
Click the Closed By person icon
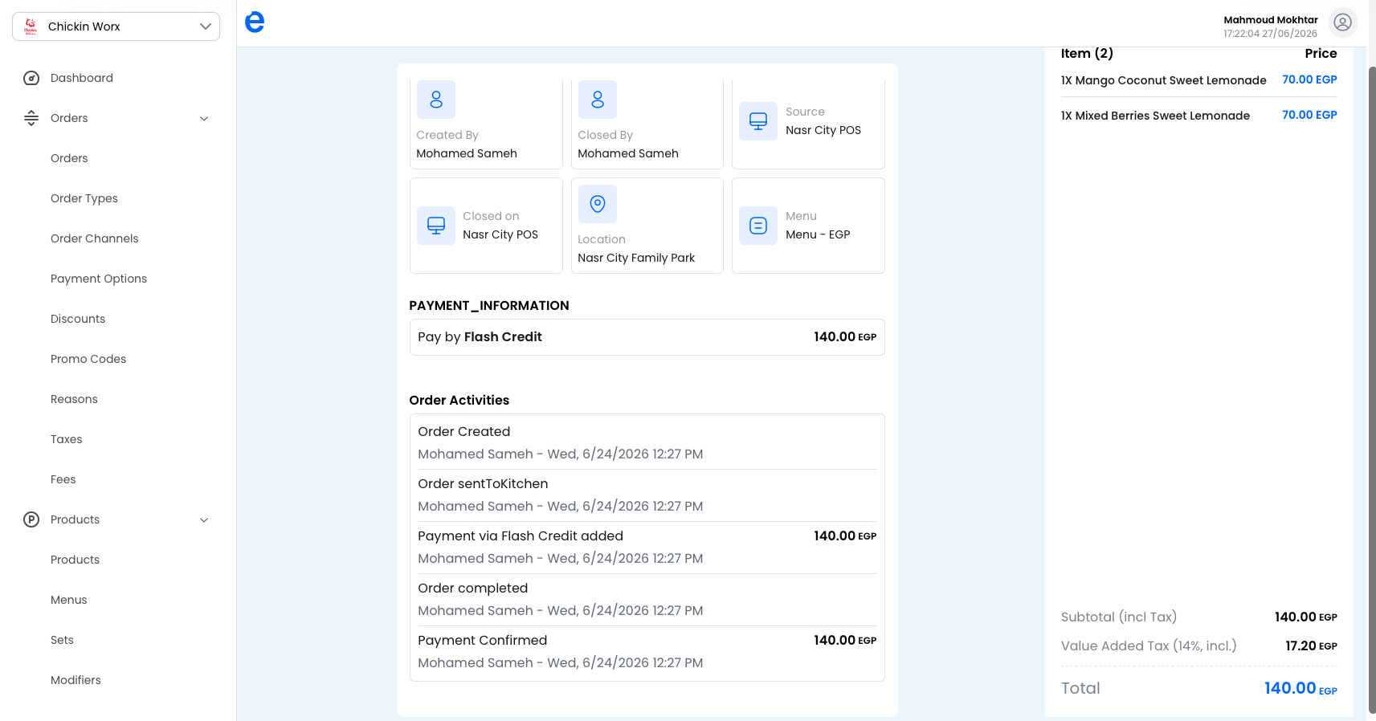click(598, 100)
